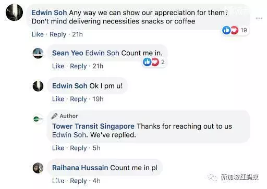
Task: Click tagged Edwin Soh in Tower Transit reply
Action: click(x=69, y=135)
